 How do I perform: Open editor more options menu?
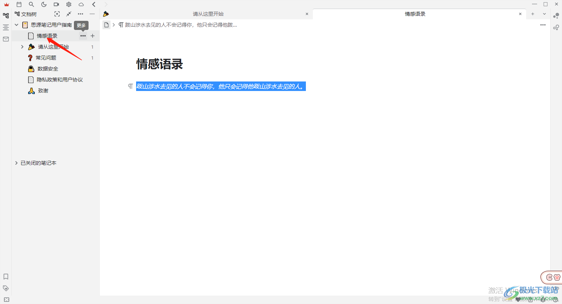tap(543, 25)
